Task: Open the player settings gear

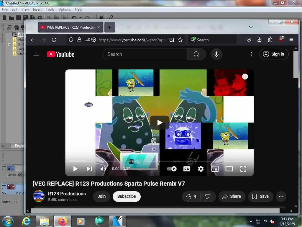Action: (201, 169)
